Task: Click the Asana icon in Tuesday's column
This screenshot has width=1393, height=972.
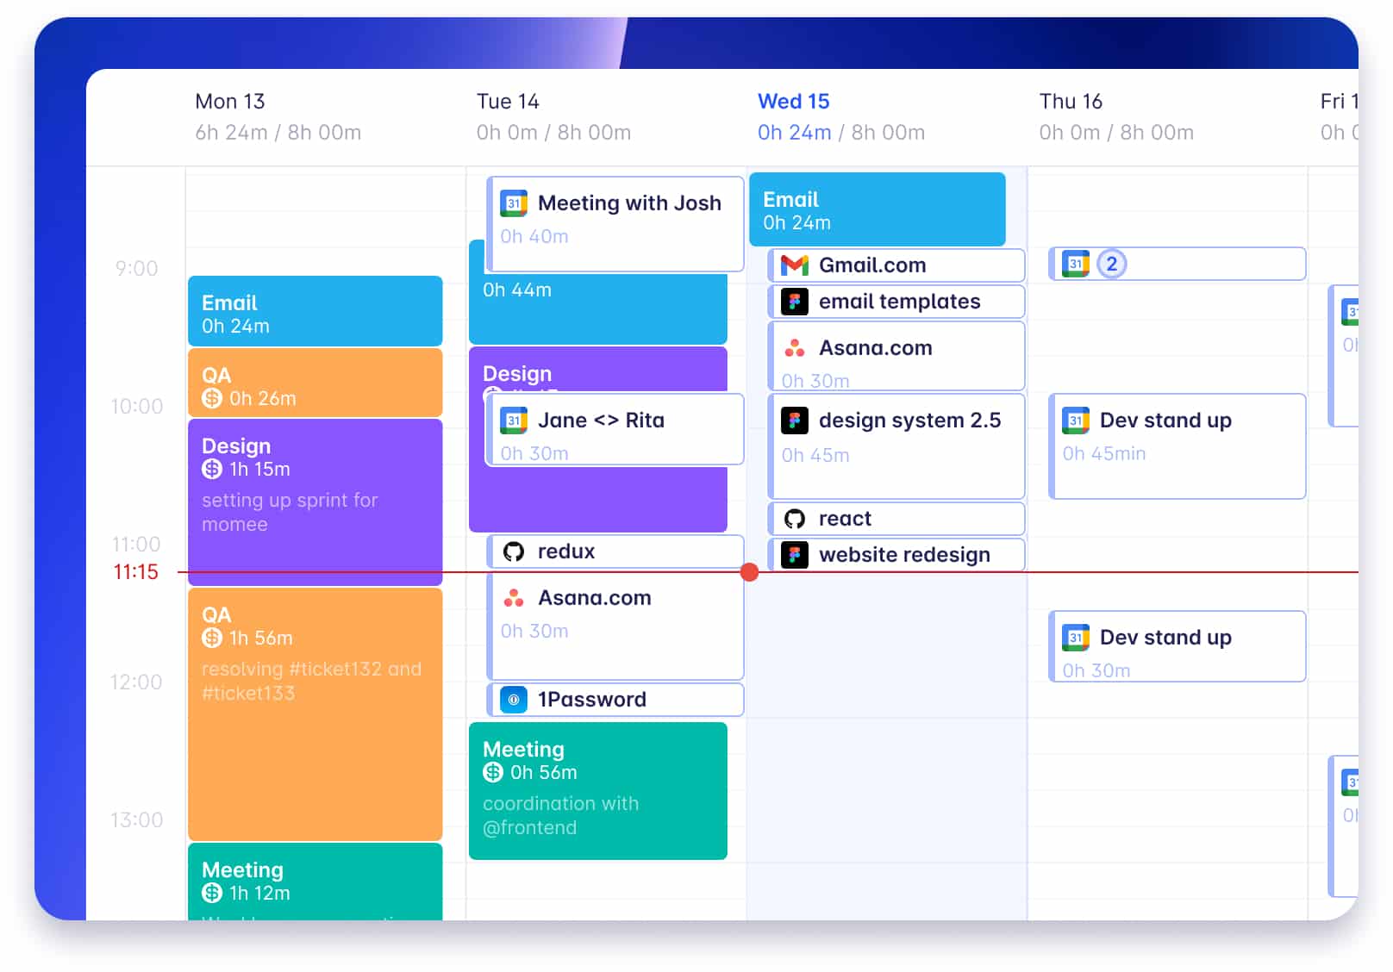Action: [x=514, y=598]
